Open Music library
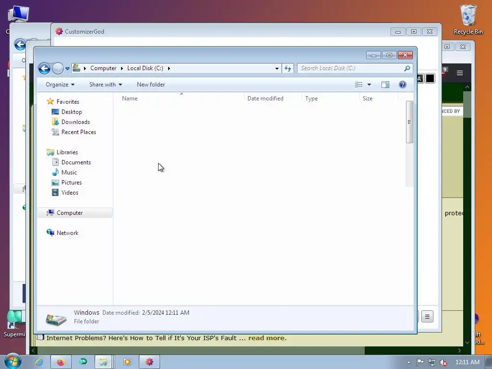 pos(69,172)
